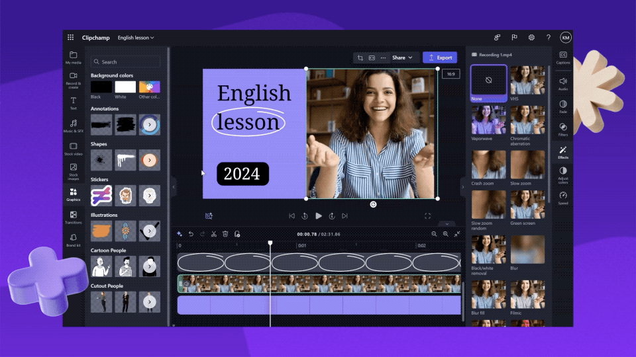
Task: Undo the last action
Action: click(x=191, y=234)
